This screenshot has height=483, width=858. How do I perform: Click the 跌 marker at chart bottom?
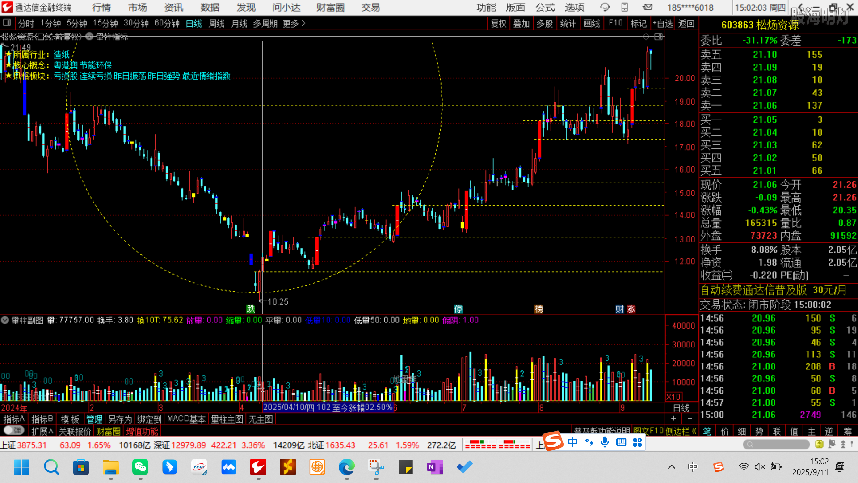click(x=251, y=309)
